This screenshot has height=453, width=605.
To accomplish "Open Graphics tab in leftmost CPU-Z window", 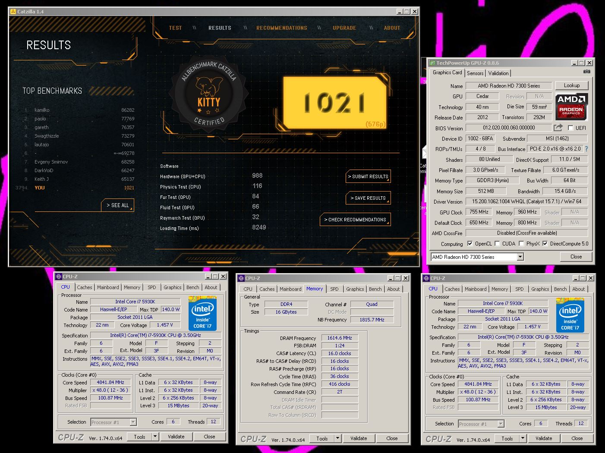I will 173,287.
